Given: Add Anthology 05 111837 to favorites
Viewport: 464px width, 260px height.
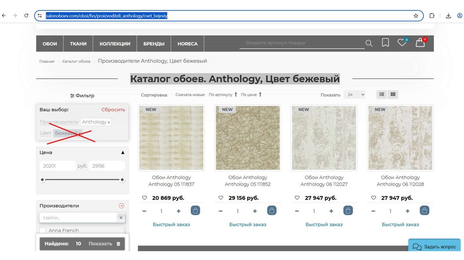Looking at the screenshot, I should [145, 198].
